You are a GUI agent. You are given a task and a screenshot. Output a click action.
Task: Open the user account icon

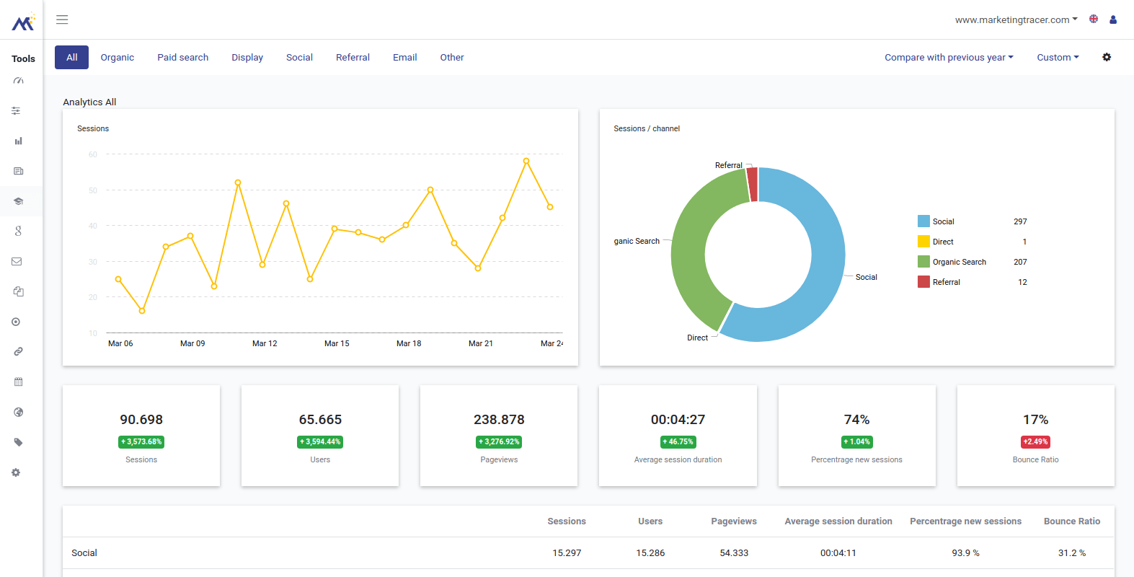1113,19
